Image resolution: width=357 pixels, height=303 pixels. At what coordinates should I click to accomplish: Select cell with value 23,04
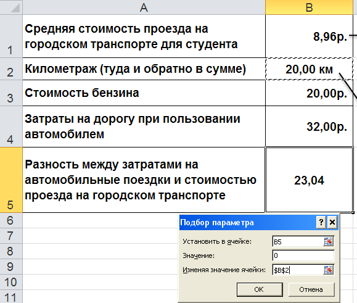[309, 180]
